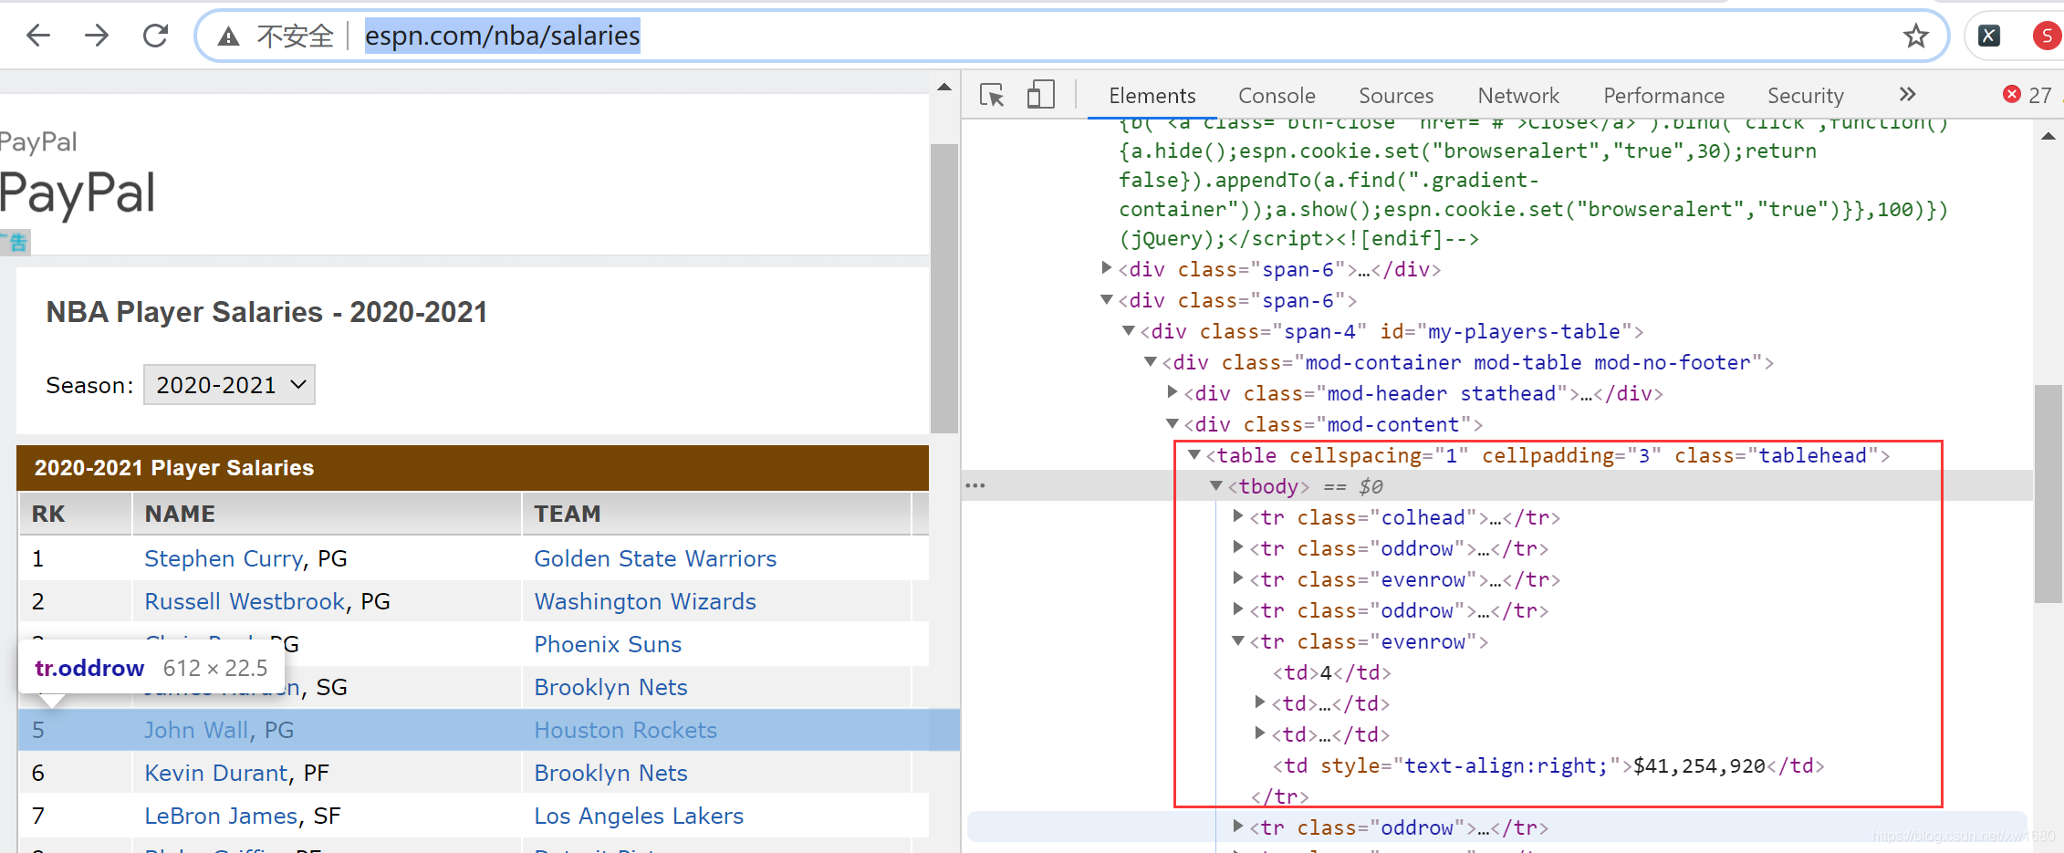The height and width of the screenshot is (853, 2064).
Task: Bookmark this page with the star icon
Action: point(1915,36)
